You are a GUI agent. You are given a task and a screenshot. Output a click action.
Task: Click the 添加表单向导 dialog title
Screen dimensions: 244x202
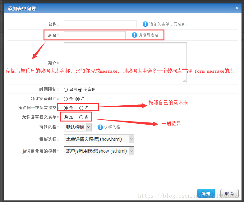(22, 8)
